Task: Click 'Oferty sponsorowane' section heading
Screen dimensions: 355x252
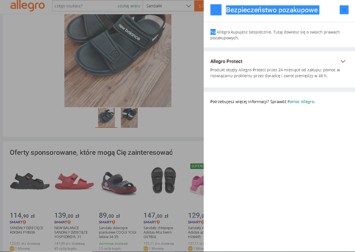Action: pyautogui.click(x=91, y=153)
